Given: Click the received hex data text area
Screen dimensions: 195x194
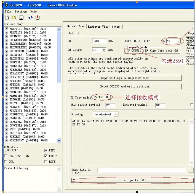Looking at the screenshot, I should click(130, 142).
